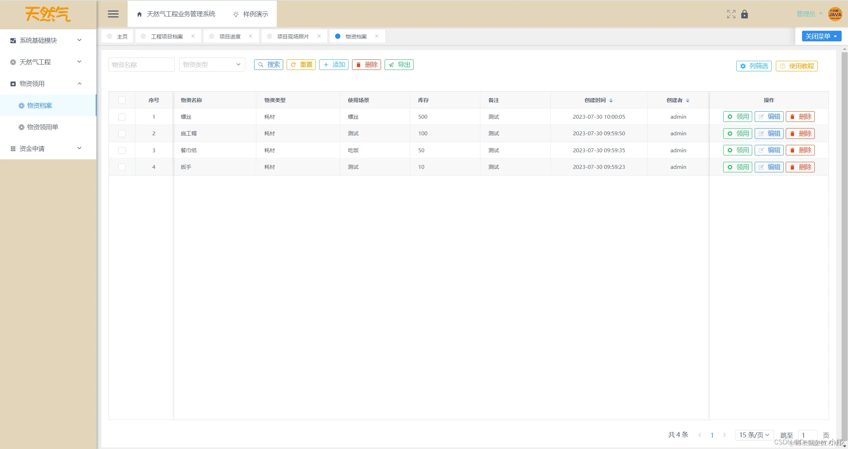
Task: Click the 物资名称 search input field
Action: (141, 65)
